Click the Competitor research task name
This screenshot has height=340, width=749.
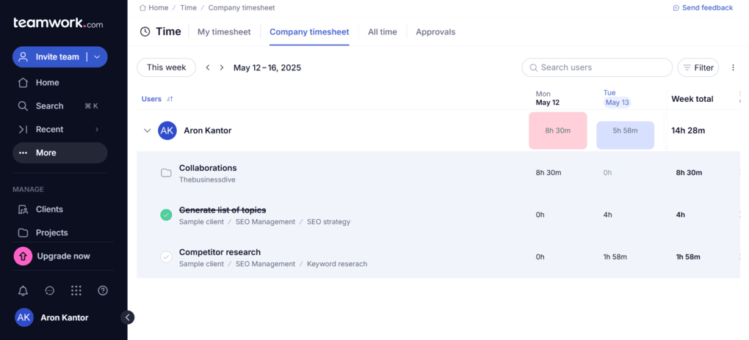220,252
